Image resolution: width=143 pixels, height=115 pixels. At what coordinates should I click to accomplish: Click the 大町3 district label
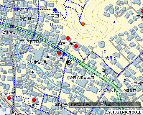point(111,58)
